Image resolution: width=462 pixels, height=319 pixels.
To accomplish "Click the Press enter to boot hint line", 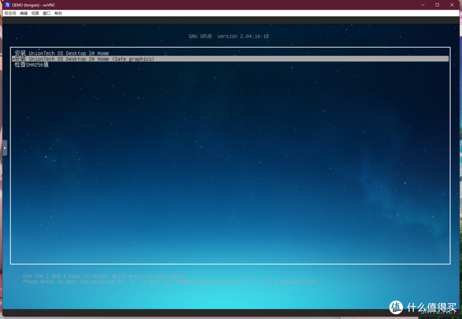I will coord(170,282).
